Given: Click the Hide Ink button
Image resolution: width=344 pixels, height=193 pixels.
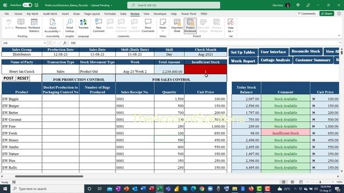Looking at the screenshot, I should [x=231, y=26].
